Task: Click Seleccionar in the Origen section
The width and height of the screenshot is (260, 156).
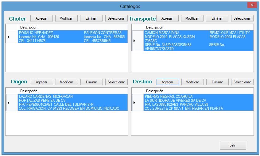Action: pyautogui.click(x=116, y=82)
